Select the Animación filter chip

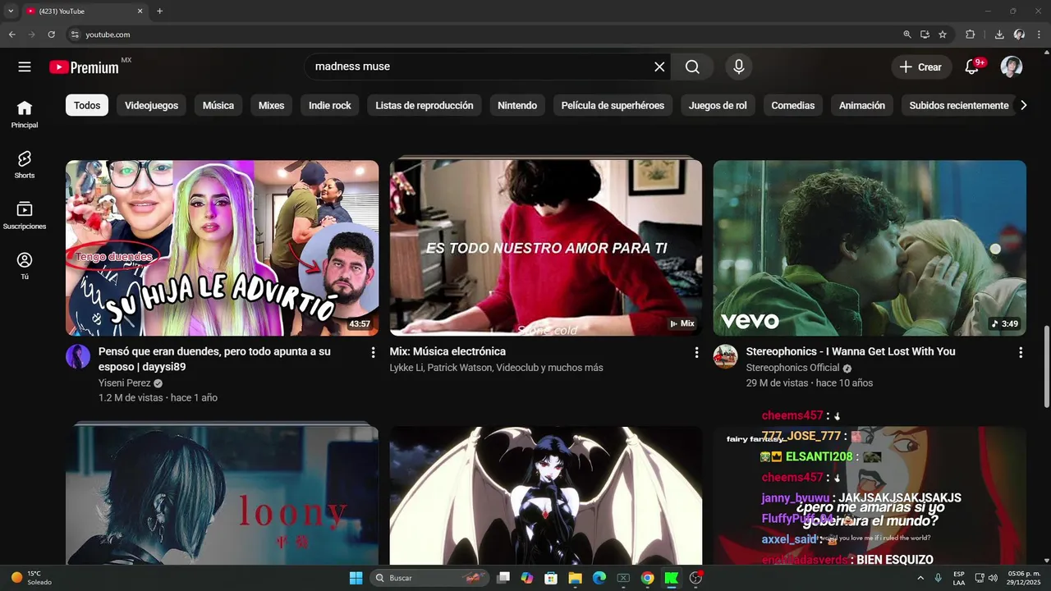pos(862,105)
